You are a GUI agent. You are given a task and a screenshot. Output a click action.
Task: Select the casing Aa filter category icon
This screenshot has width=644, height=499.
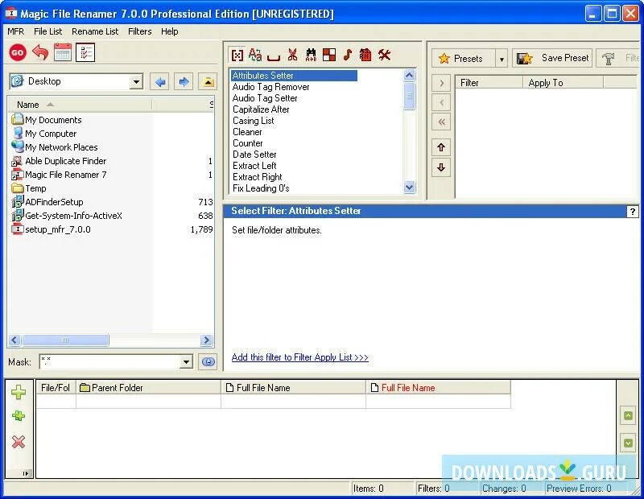pos(255,55)
